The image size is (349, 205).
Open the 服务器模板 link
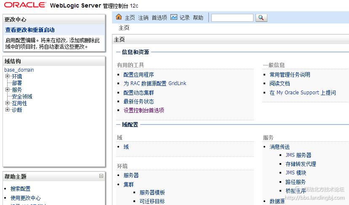152,192
